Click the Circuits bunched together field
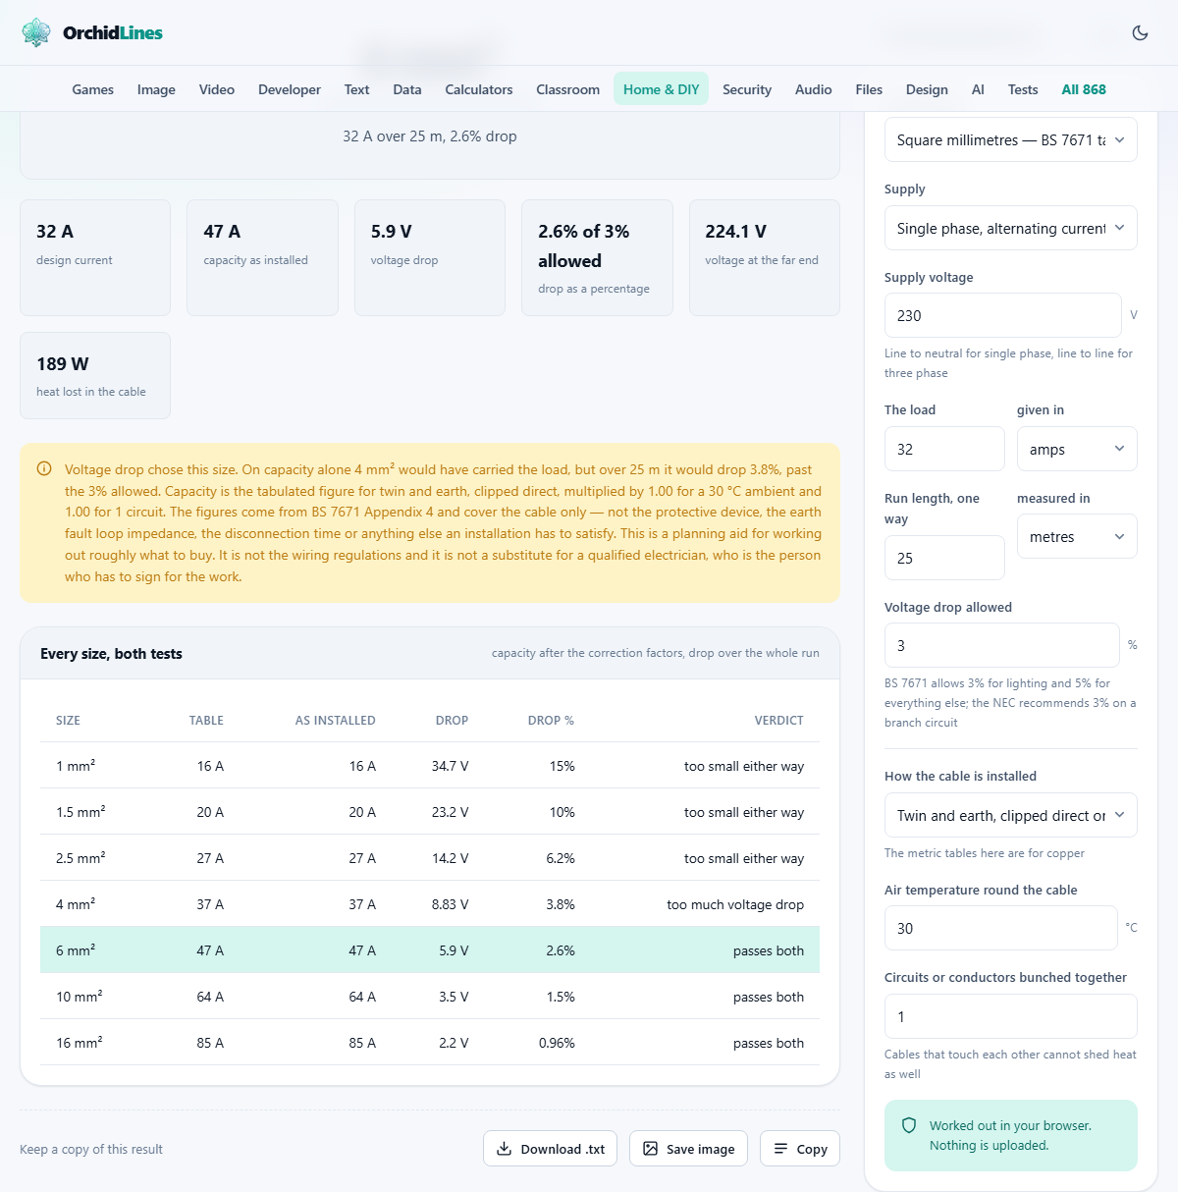 click(x=1011, y=1016)
